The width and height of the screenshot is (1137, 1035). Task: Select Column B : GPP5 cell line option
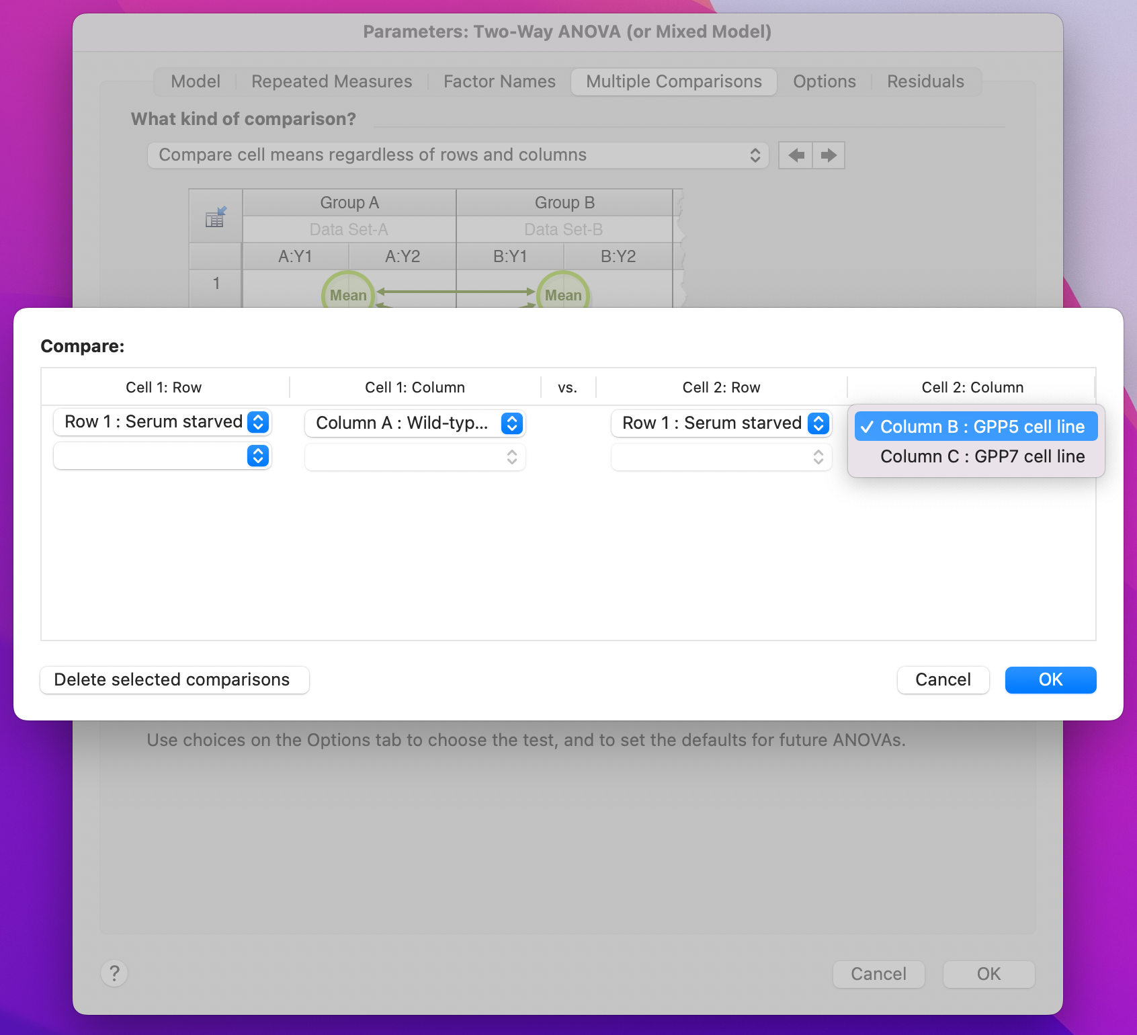976,427
